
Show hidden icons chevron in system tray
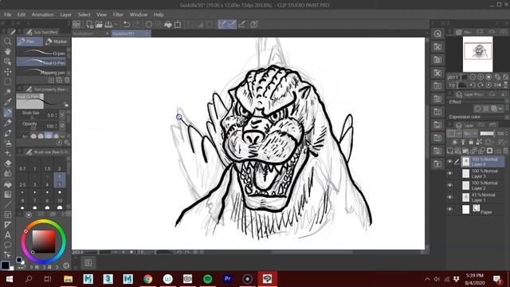pyautogui.click(x=427, y=279)
